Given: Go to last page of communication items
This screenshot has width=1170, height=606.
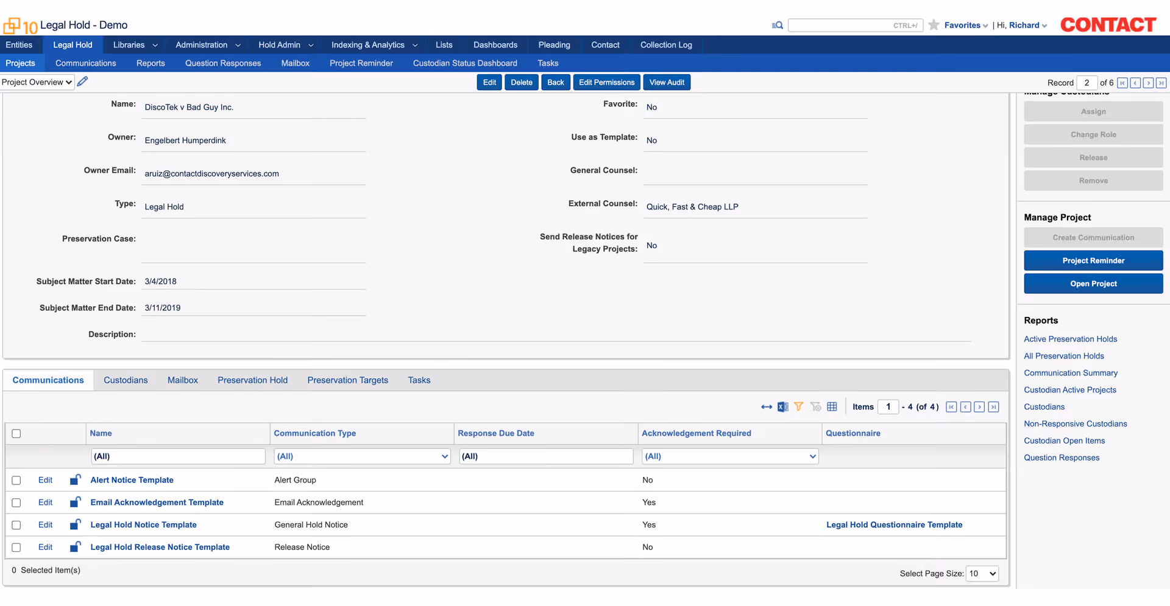Looking at the screenshot, I should 993,407.
